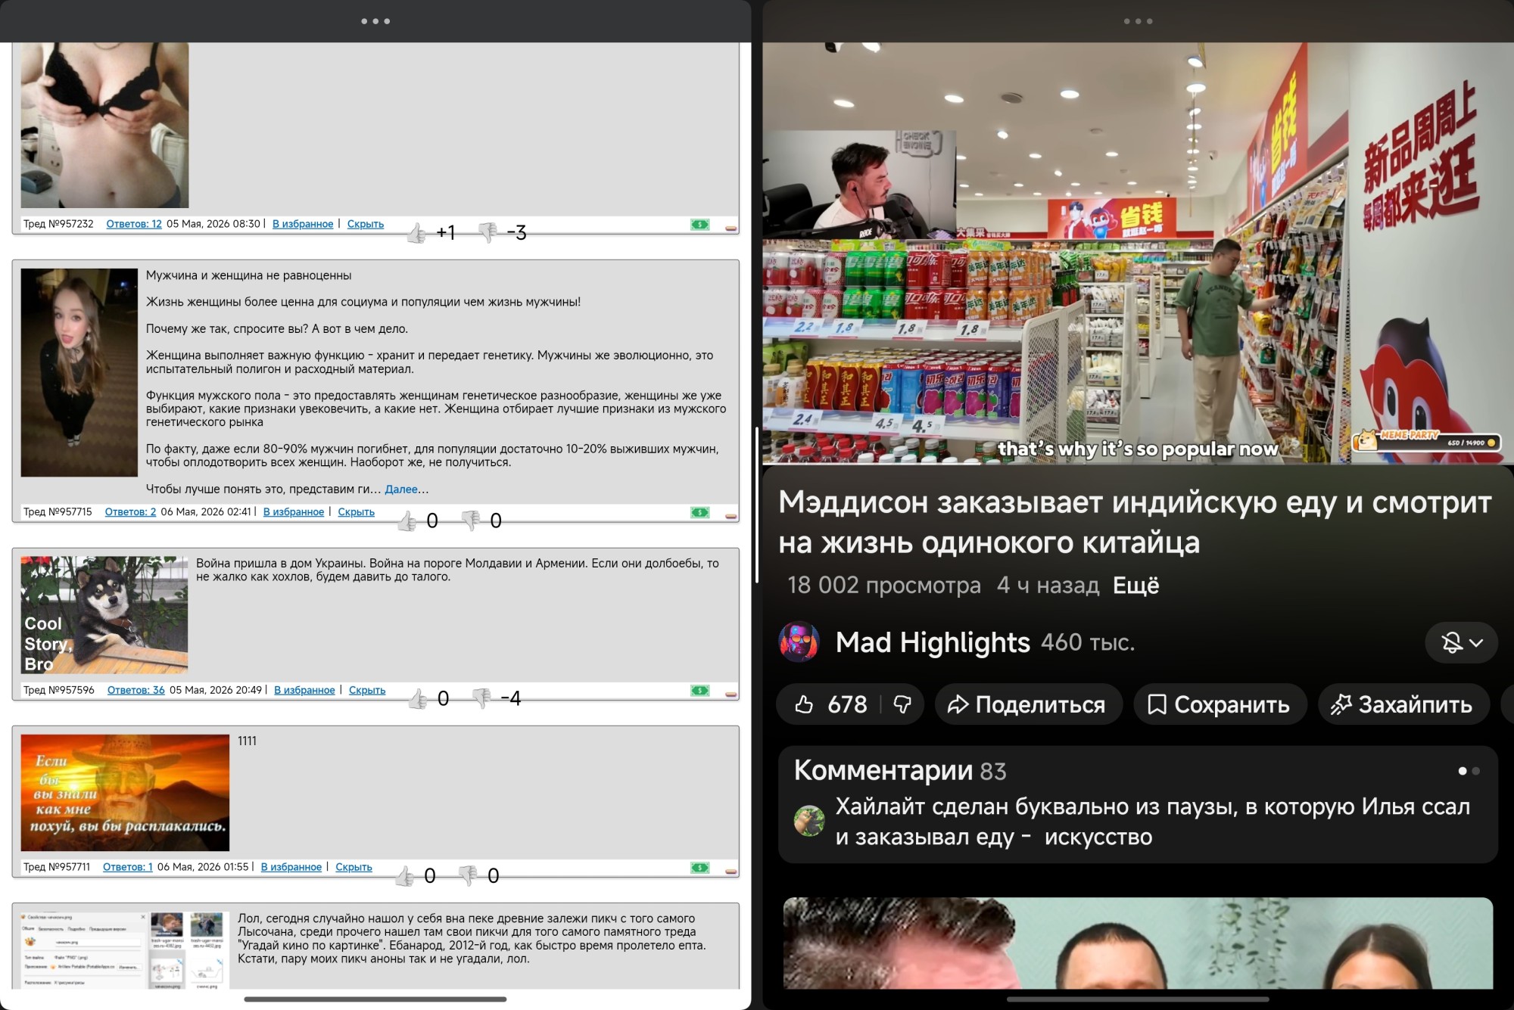Open the Mad Highlights channel name
Image resolution: width=1514 pixels, height=1010 pixels.
pyautogui.click(x=933, y=642)
